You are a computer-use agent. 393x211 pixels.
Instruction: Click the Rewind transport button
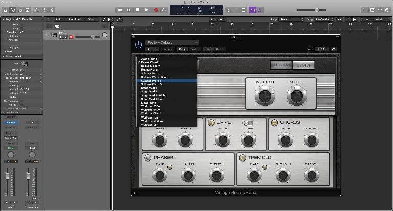pyautogui.click(x=120, y=10)
